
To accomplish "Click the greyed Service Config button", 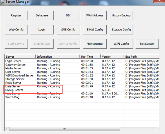I will pyautogui.click(x=68, y=44).
